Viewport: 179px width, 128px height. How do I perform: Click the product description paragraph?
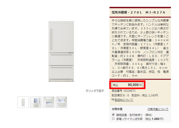(140, 48)
